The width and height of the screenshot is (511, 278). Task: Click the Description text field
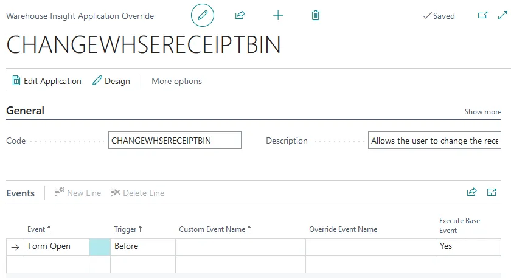pyautogui.click(x=434, y=141)
